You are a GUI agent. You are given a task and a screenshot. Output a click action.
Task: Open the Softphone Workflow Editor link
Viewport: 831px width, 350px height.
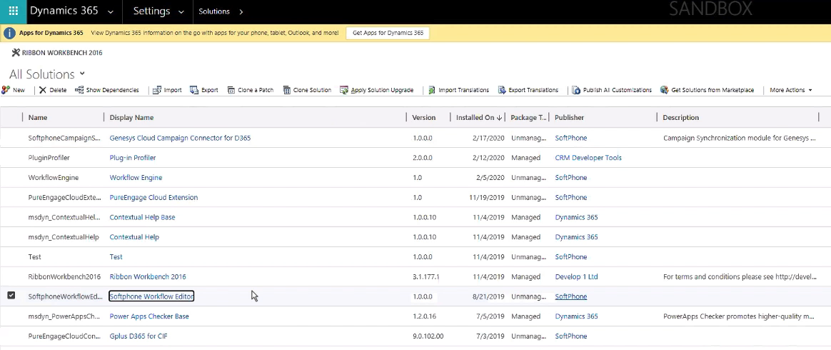(151, 296)
